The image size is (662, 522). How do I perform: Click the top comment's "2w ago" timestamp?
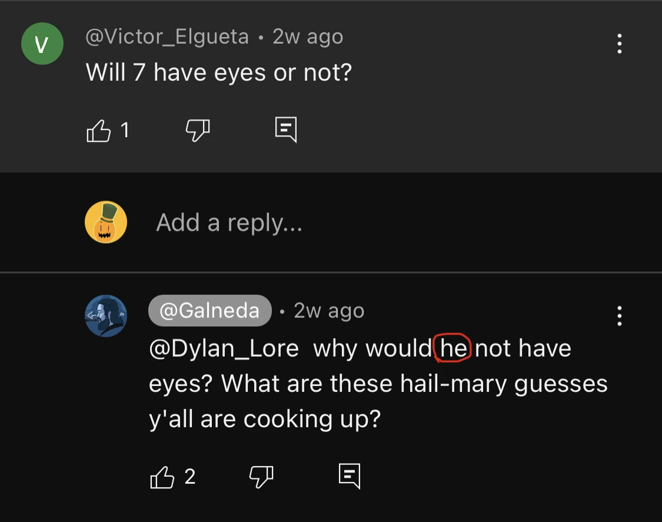308,37
